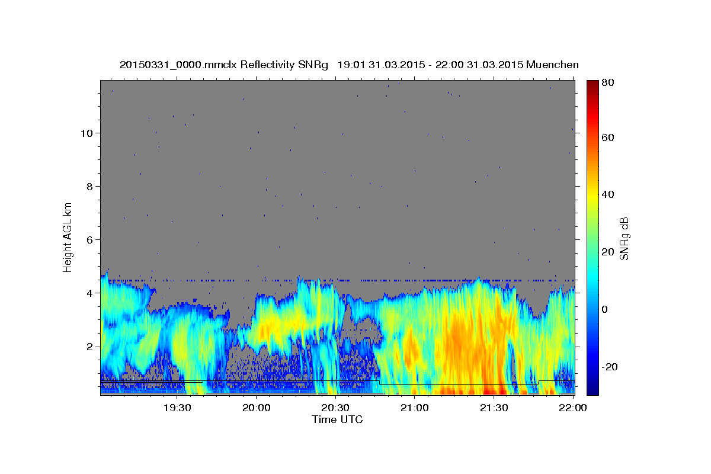Click the 20:00 time tick label
The height and width of the screenshot is (474, 711).
257,408
